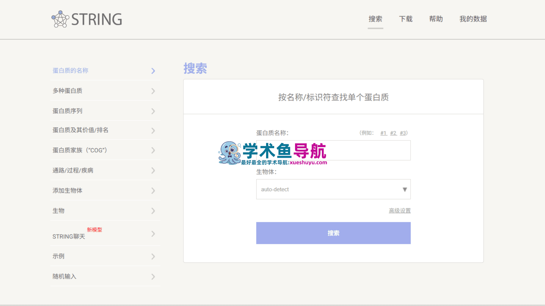Click chevron arrow beside STRING聊天
This screenshot has height=306, width=545.
coord(153,234)
